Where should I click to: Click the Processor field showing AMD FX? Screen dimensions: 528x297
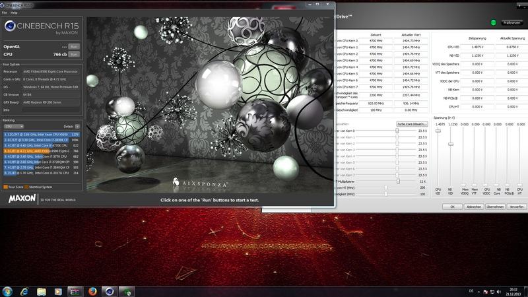[x=51, y=71]
